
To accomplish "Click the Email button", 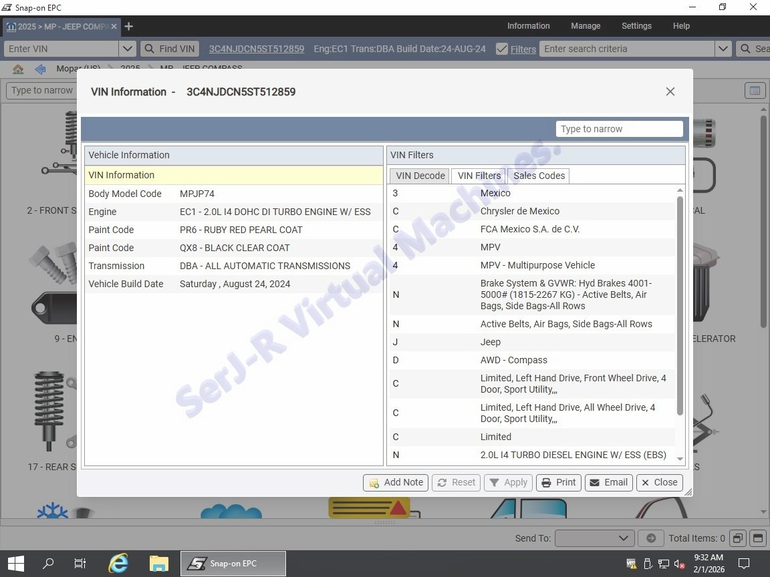I will click(608, 482).
